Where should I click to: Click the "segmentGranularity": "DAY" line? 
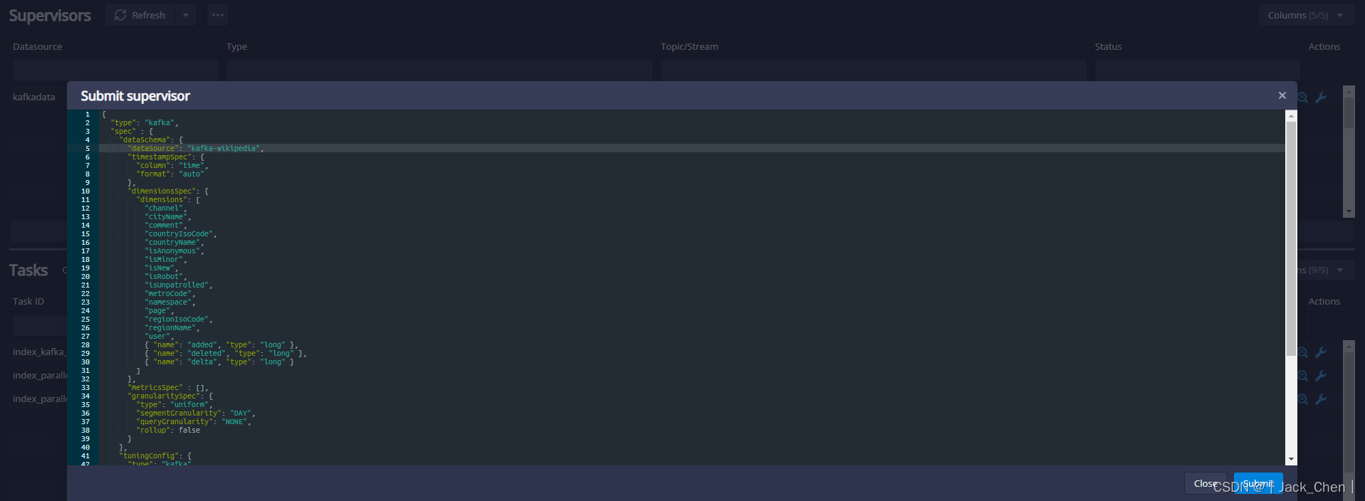click(x=196, y=413)
